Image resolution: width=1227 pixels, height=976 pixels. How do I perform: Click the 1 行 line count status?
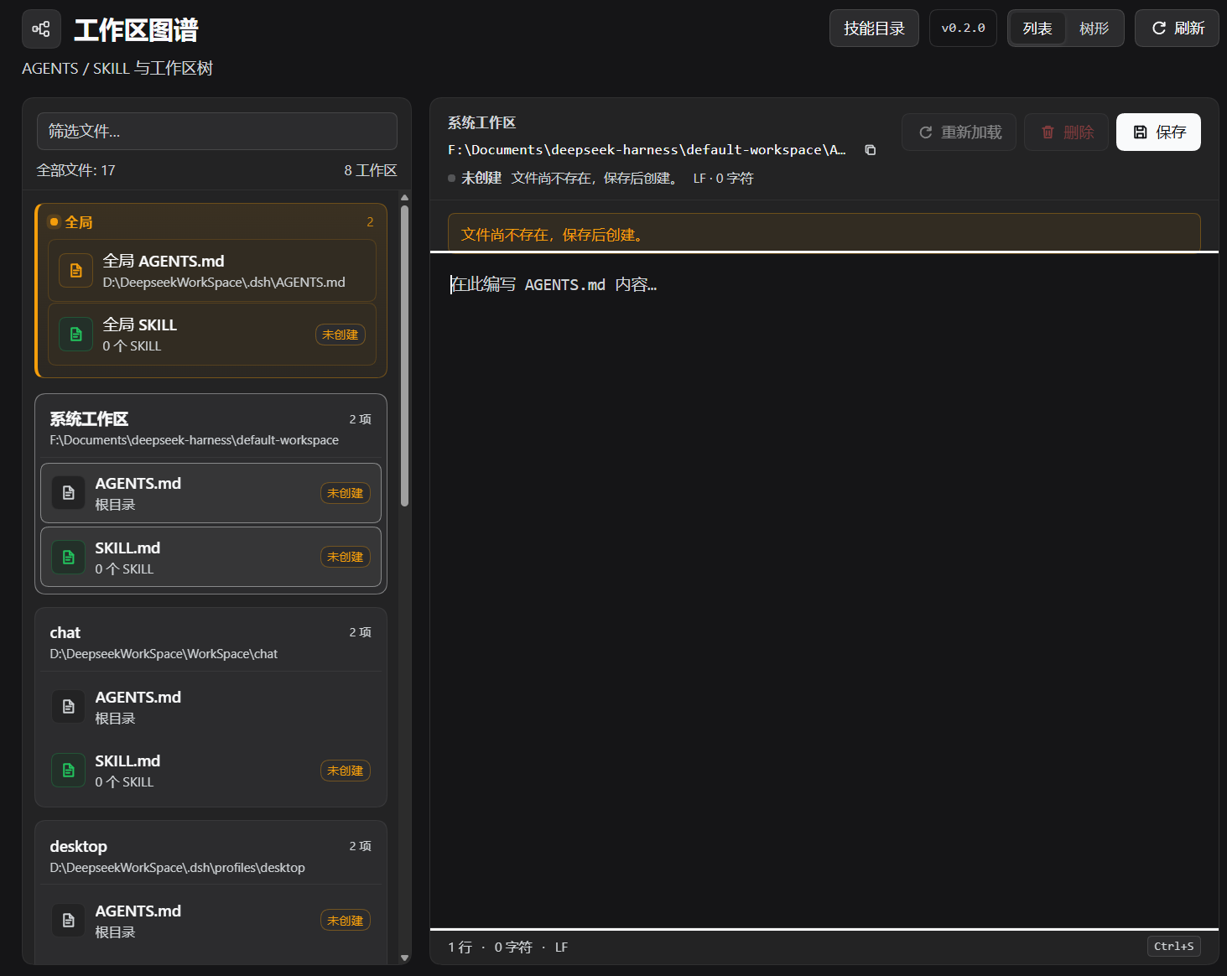(460, 947)
